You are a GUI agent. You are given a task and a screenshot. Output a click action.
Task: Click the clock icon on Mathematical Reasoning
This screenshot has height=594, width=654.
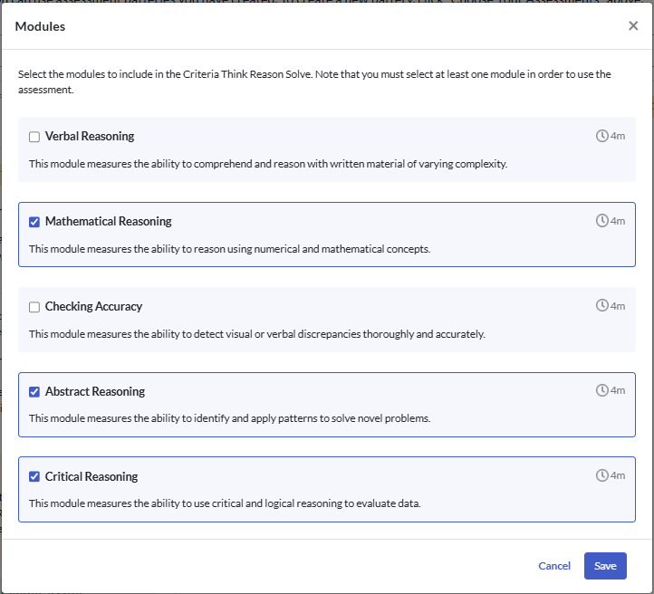pyautogui.click(x=602, y=221)
